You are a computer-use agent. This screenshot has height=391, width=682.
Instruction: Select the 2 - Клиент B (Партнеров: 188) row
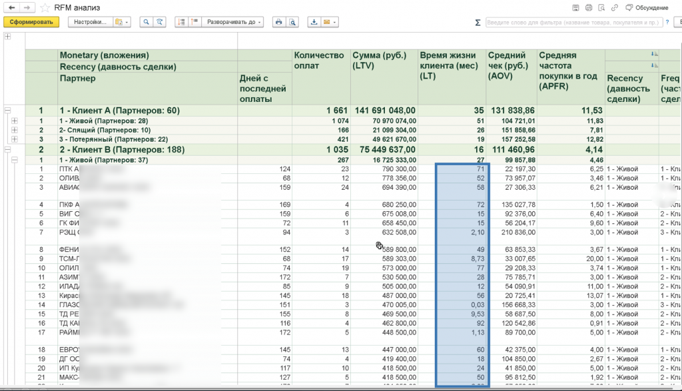(x=123, y=150)
